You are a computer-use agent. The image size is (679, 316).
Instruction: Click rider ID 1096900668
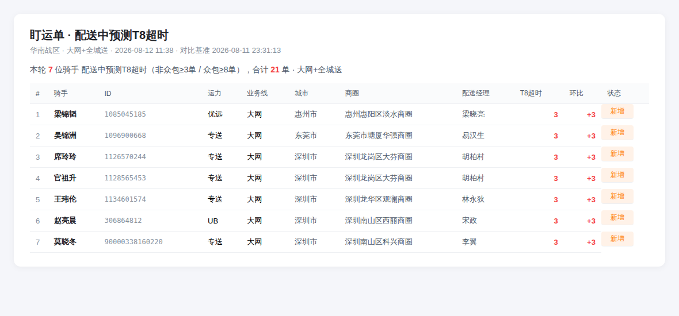click(125, 135)
